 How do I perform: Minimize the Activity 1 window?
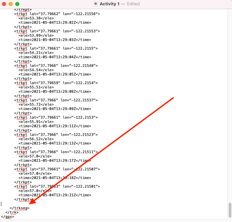[11, 4]
